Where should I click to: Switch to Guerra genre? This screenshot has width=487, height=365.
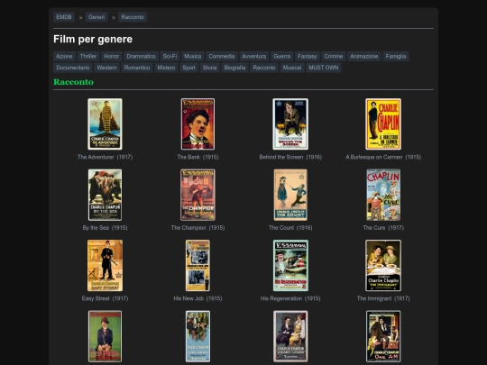(x=282, y=56)
